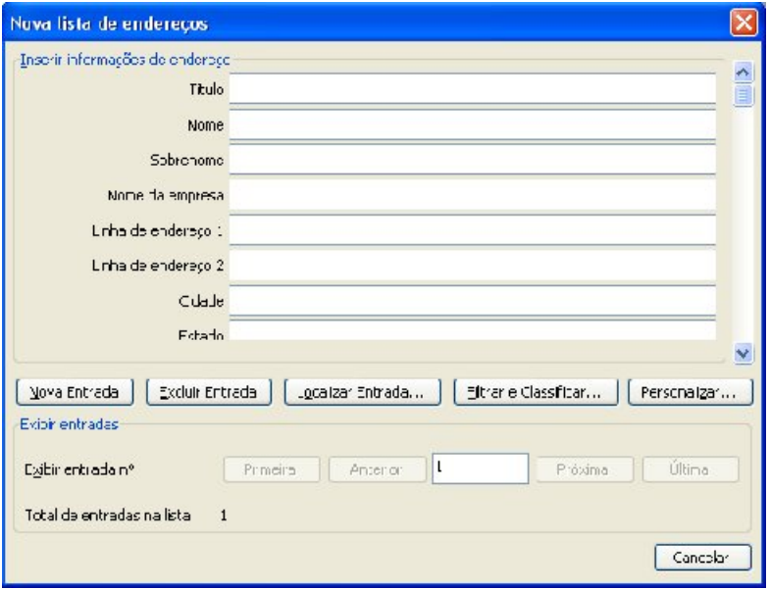The width and height of the screenshot is (770, 590).
Task: Click the vertical scrollbar thumb
Action: (x=743, y=95)
